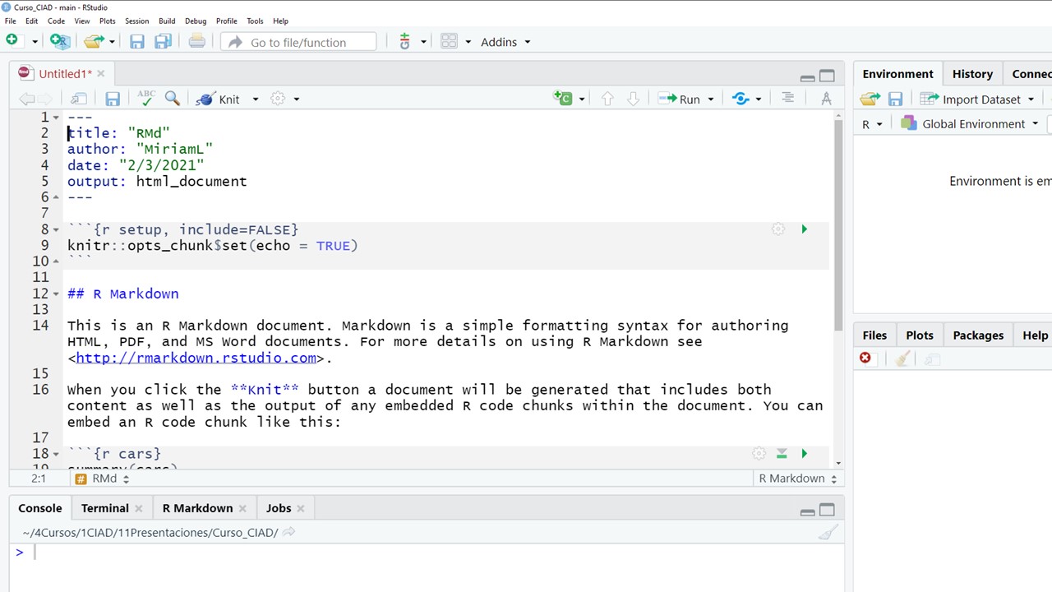This screenshot has height=592, width=1052.
Task: Collapse setup chunk fold arrow at line 8
Action: coord(56,229)
